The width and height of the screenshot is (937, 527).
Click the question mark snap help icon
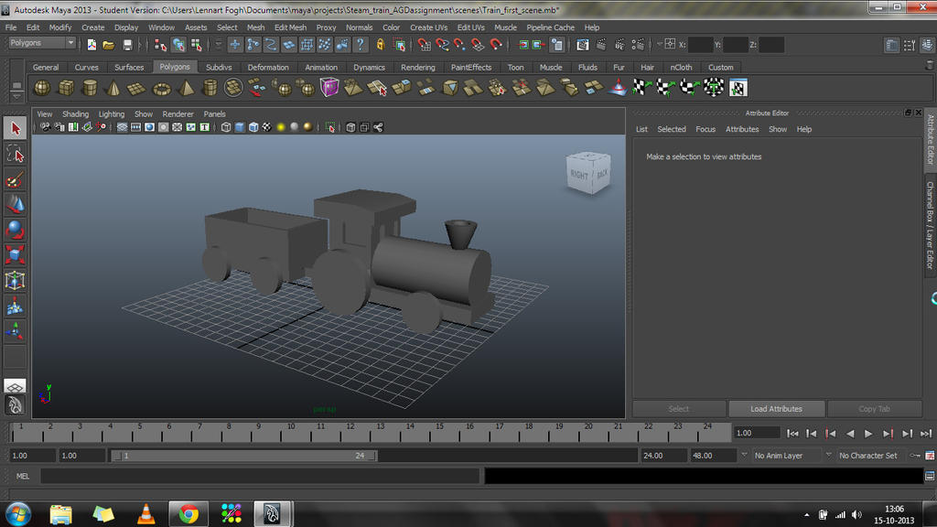click(361, 45)
